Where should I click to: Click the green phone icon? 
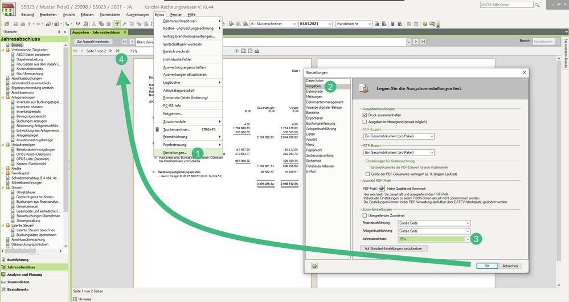point(67,24)
